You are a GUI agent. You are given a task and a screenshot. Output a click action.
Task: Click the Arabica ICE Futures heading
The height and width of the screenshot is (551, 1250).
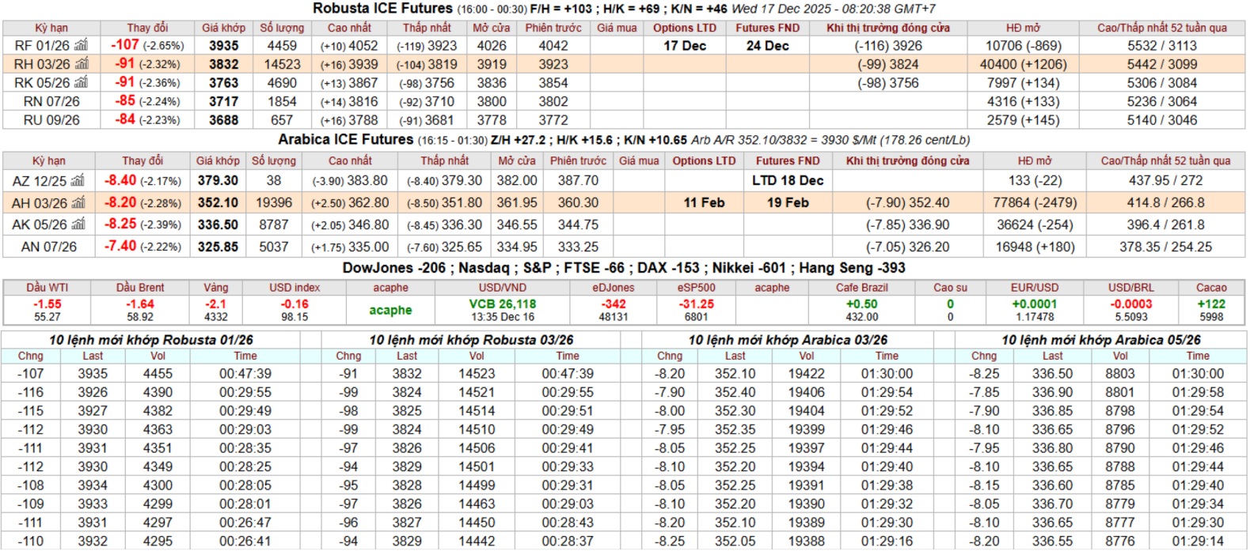click(x=345, y=140)
